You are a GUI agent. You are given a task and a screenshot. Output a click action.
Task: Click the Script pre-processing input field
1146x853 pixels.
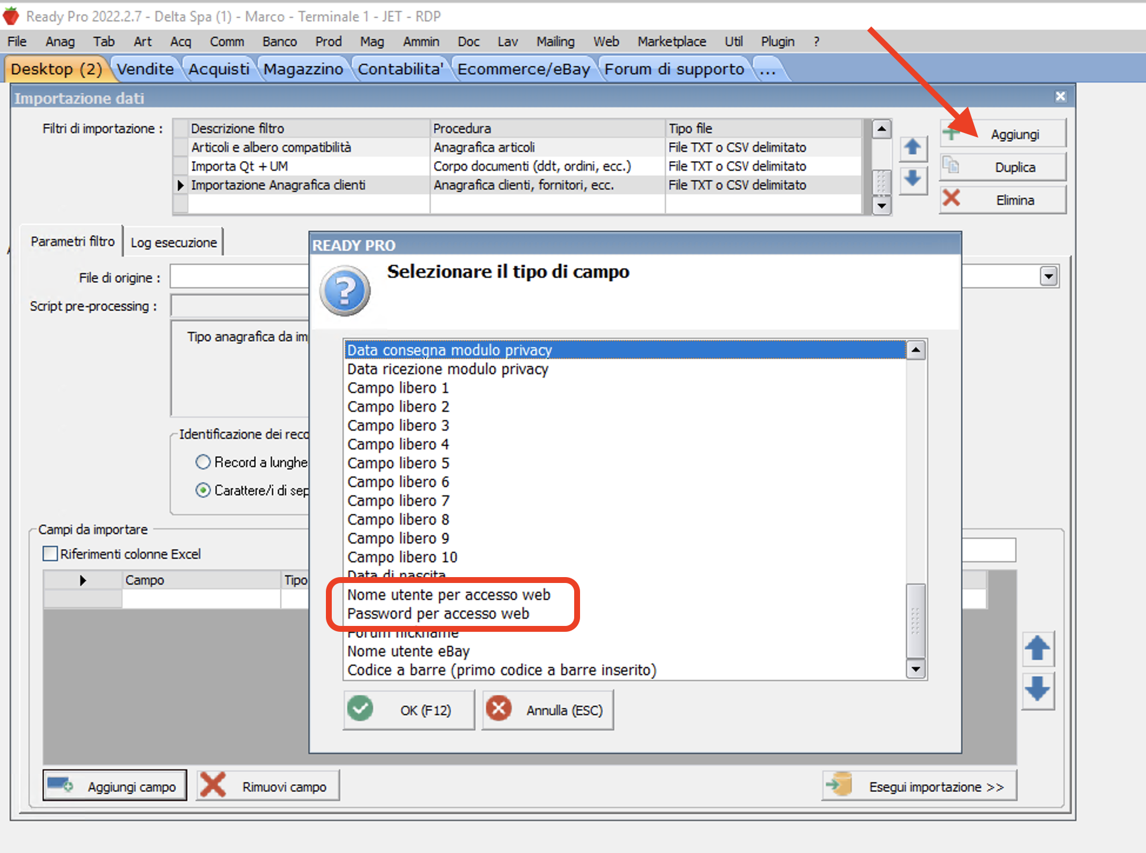pos(240,306)
